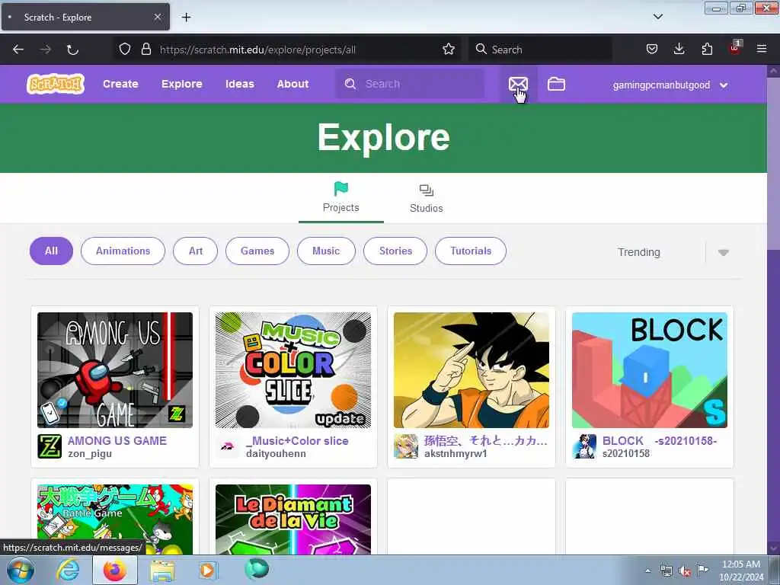Screen dimensions: 780x585
Task: Click zon_pigu's avatar icon
Action: point(50,446)
